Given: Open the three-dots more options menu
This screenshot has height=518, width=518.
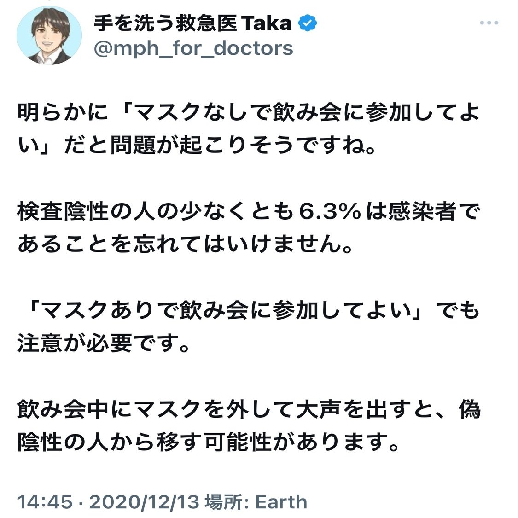Looking at the screenshot, I should pos(489,23).
